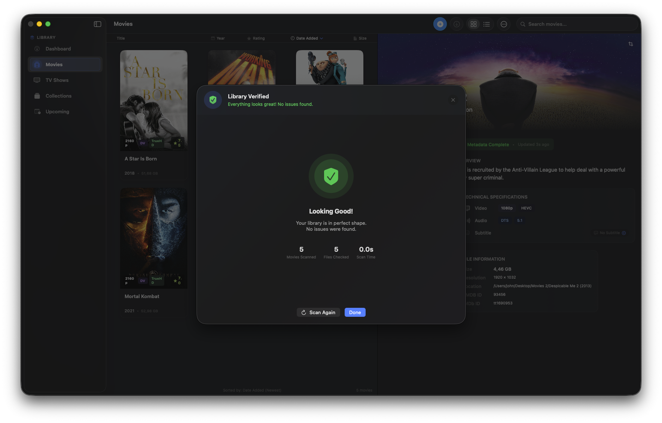Sort movies by Rating column

256,38
